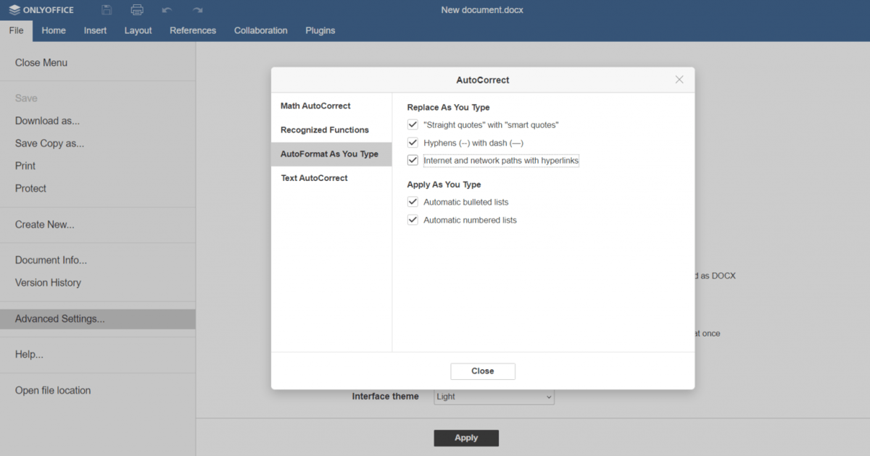Screen dimensions: 870x456
Task: Switch to the Collaboration tab
Action: [260, 30]
